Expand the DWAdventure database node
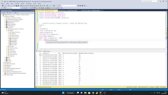 (5, 23)
